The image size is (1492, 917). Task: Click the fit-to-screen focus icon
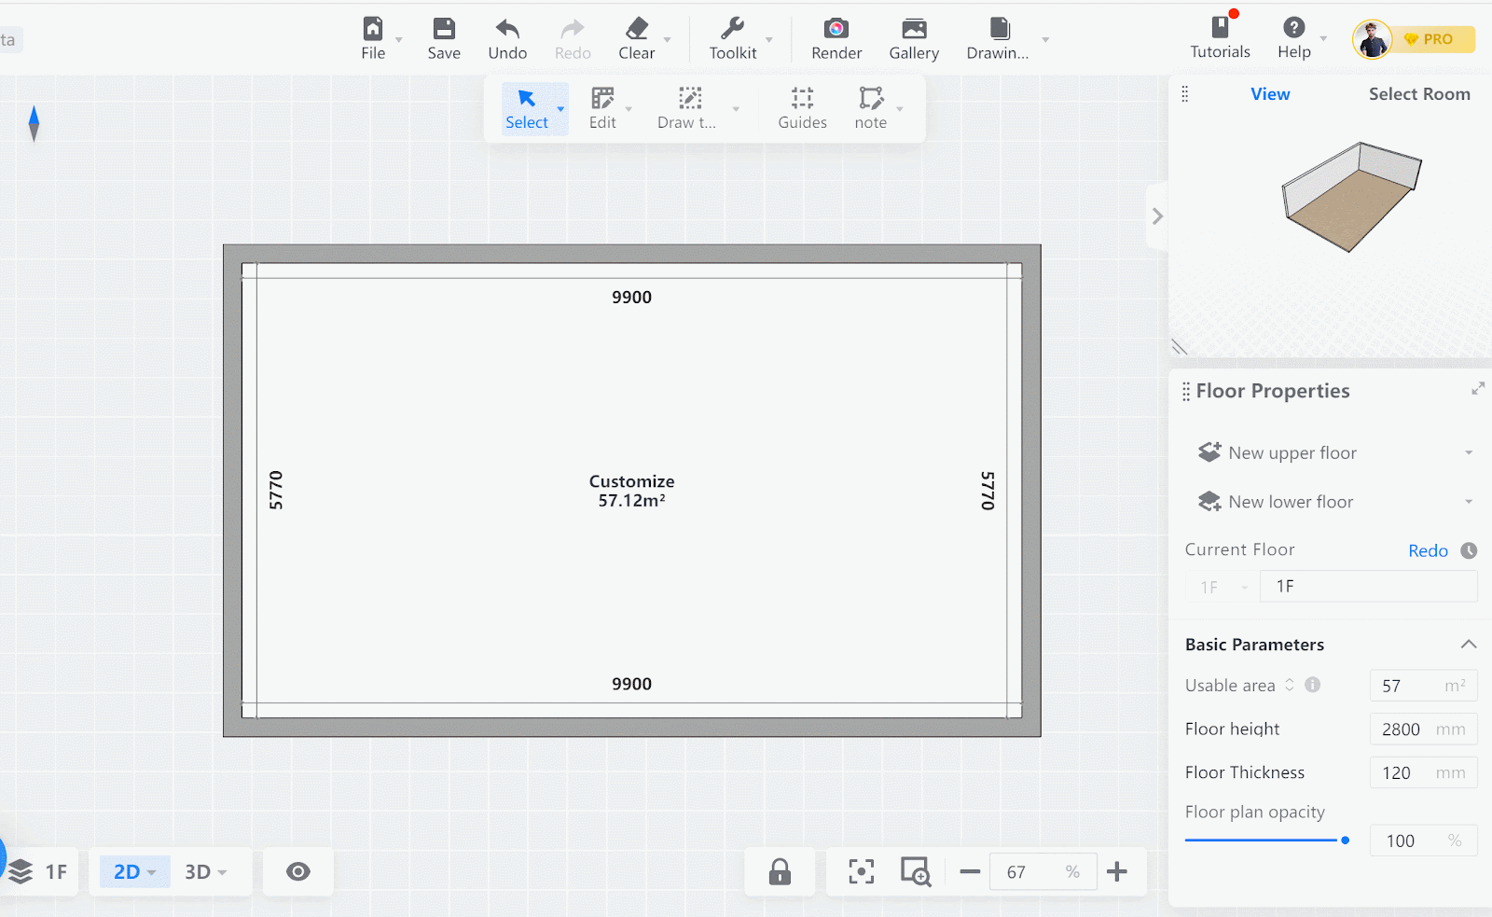[x=861, y=871]
